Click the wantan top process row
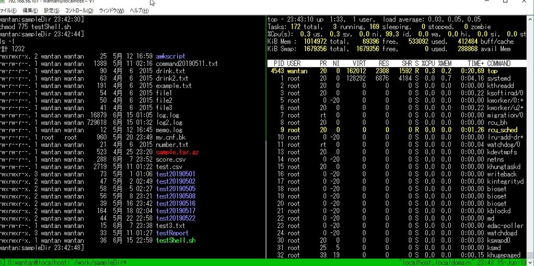The height and width of the screenshot is (266, 534). (x=356, y=71)
